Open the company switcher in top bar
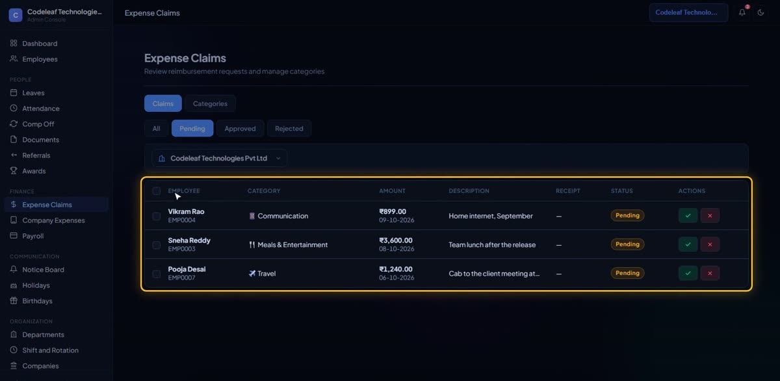 pos(688,12)
